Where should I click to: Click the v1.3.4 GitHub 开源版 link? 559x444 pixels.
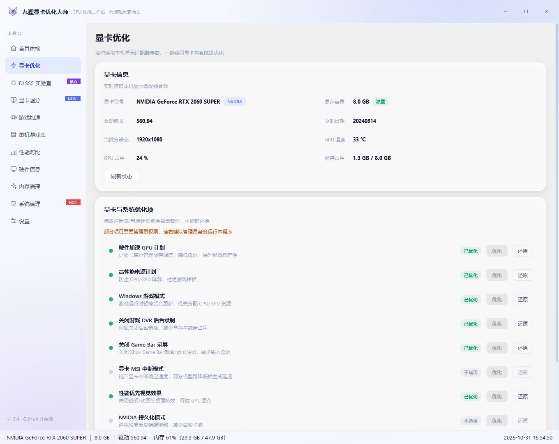click(30, 419)
